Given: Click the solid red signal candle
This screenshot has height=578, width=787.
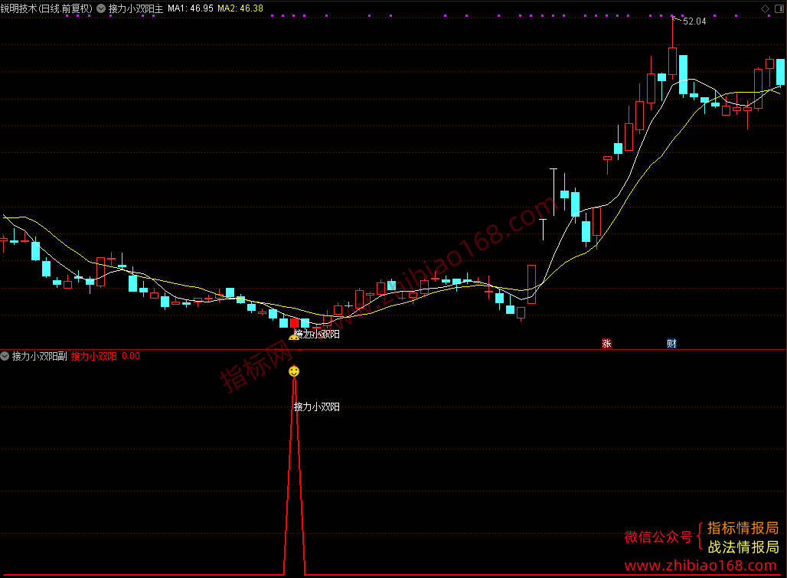Looking at the screenshot, I should point(294,323).
